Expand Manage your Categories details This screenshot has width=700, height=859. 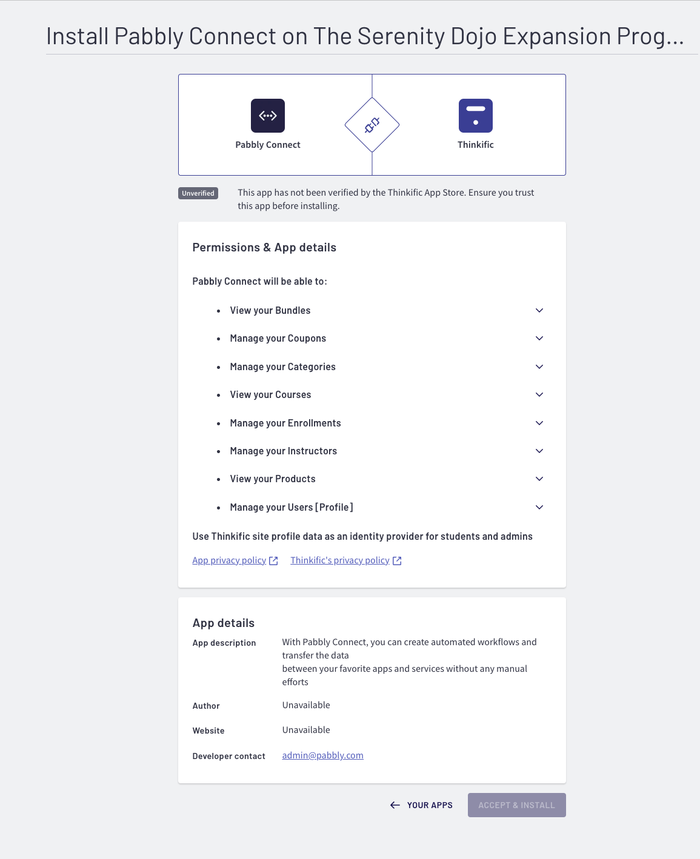(x=539, y=366)
